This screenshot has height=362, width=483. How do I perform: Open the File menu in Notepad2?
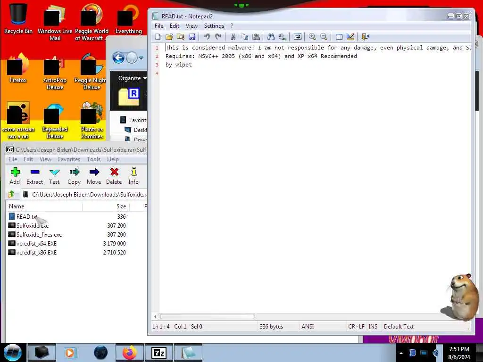point(159,26)
